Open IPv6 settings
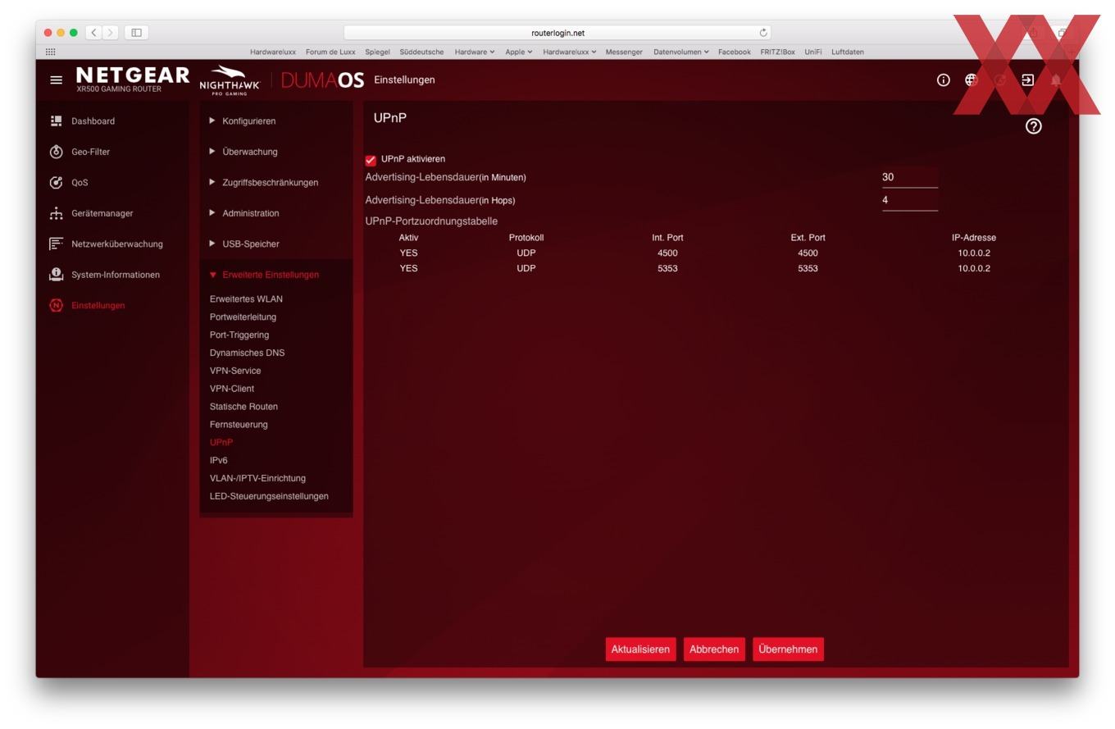 click(219, 461)
